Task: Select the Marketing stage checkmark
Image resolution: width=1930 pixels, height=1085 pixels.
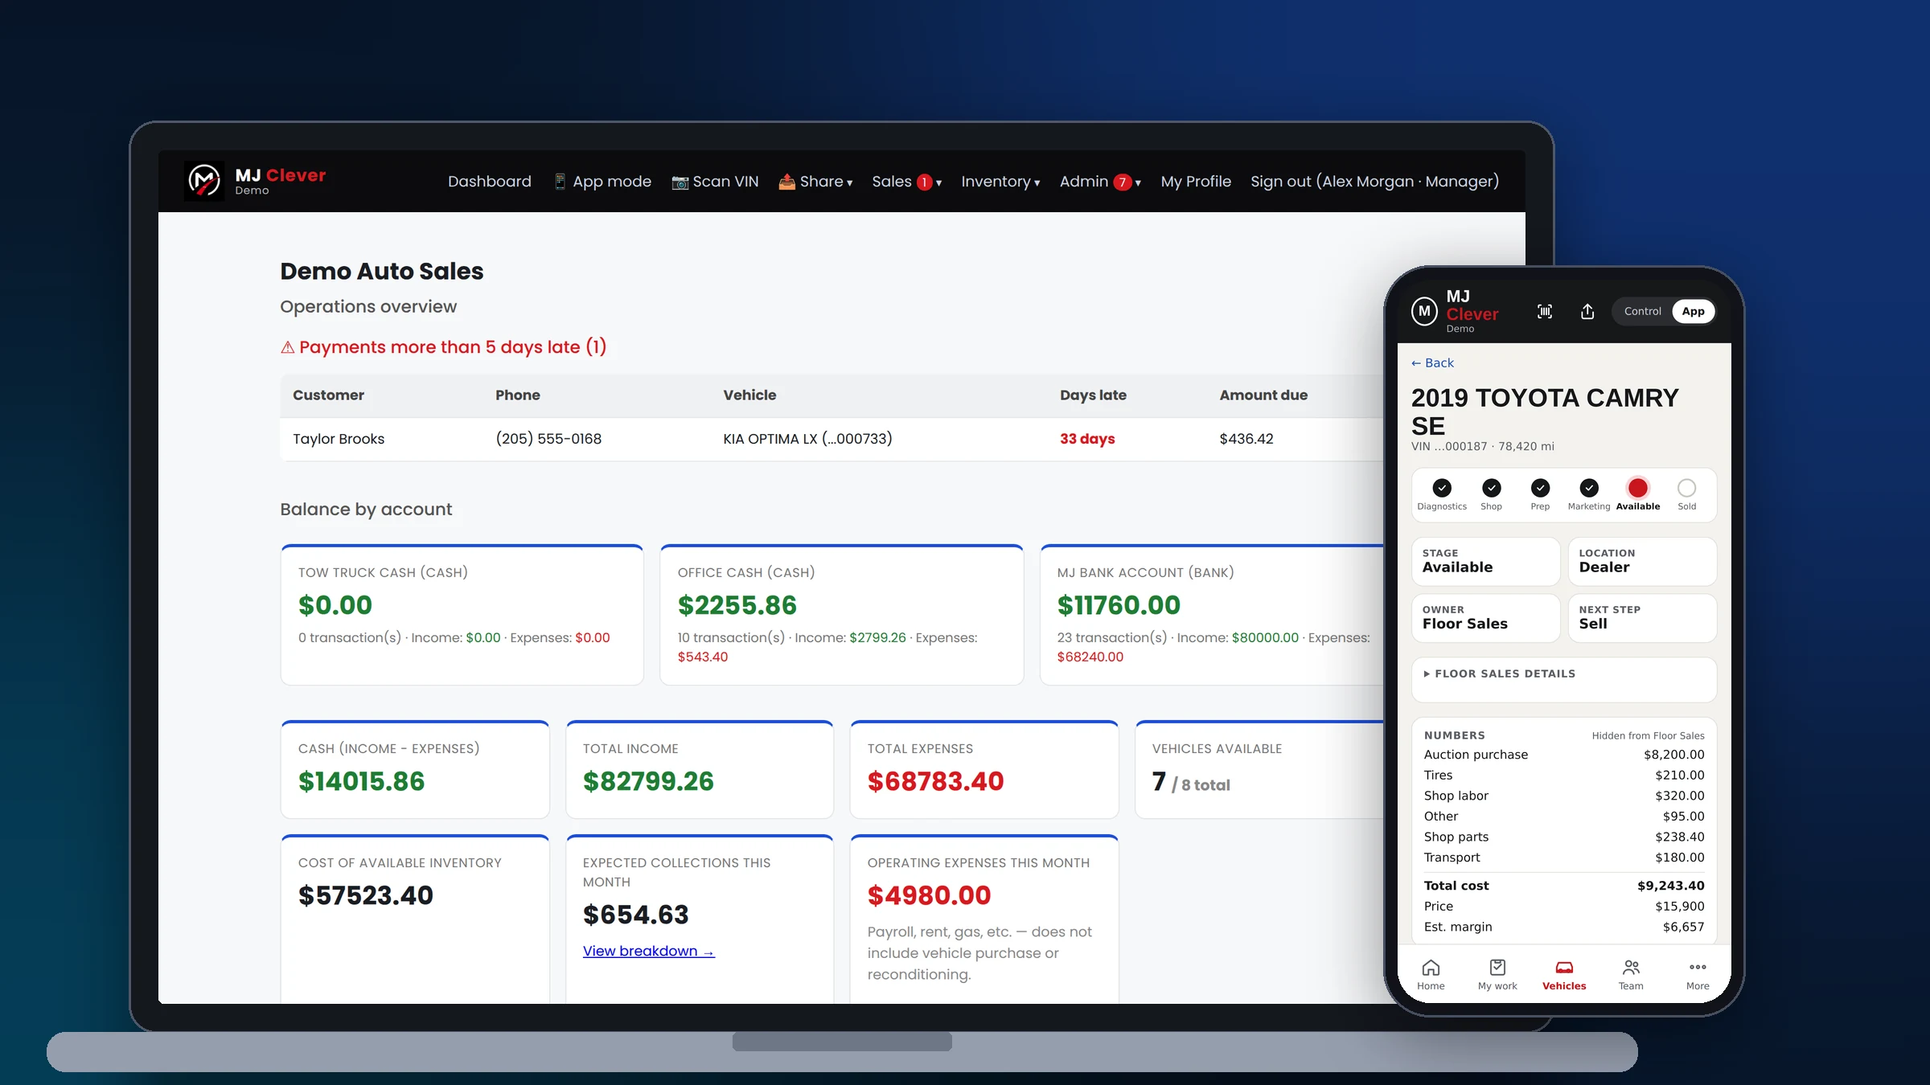Action: [1589, 488]
